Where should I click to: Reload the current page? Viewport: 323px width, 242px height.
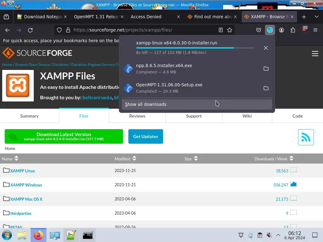[x=30, y=30]
